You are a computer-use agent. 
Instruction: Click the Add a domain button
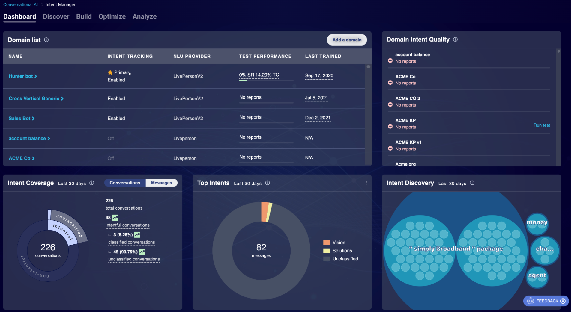[x=347, y=40]
